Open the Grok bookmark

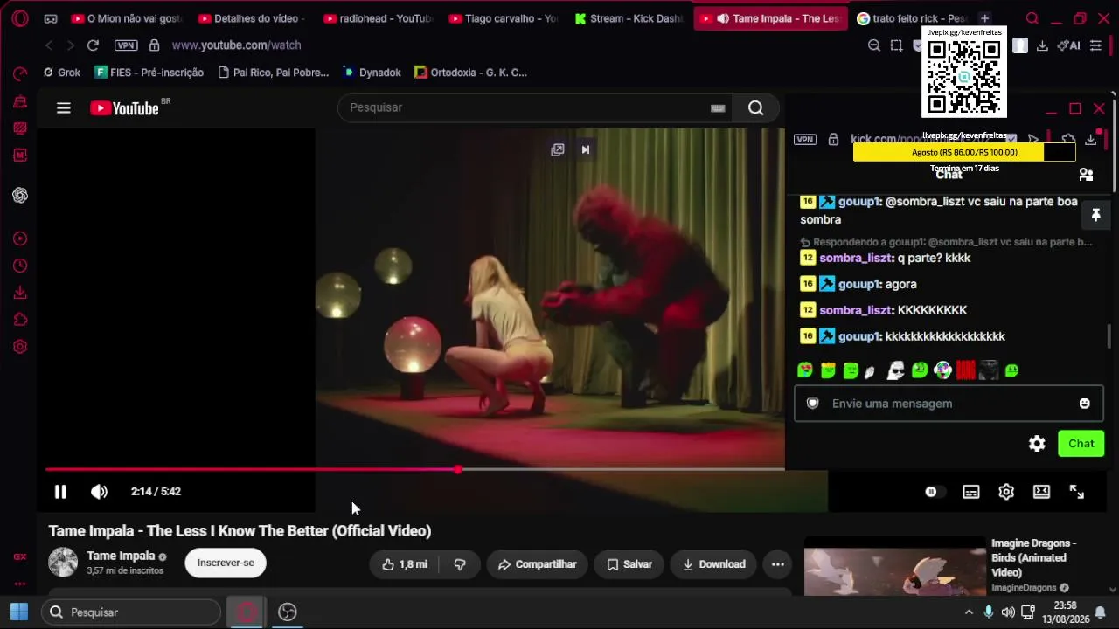pyautogui.click(x=62, y=73)
